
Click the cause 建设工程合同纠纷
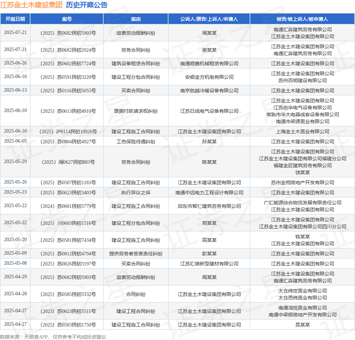136,312
